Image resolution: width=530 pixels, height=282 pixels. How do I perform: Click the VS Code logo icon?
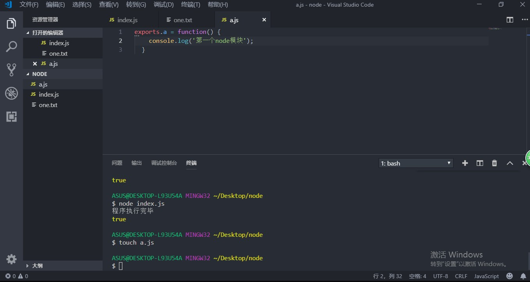tap(8, 5)
